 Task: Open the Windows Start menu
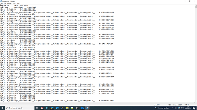coord(2,108)
